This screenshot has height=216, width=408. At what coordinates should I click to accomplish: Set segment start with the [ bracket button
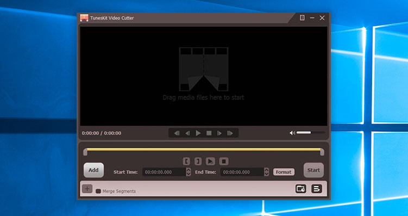coord(186,161)
